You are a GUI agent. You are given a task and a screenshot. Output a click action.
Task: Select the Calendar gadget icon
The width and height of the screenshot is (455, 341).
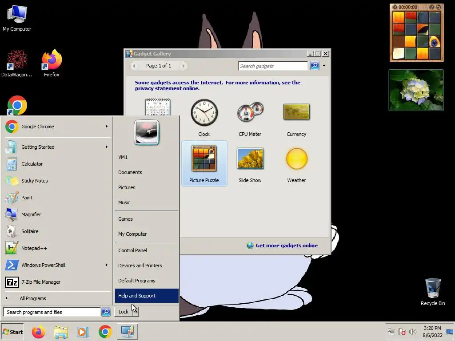click(x=158, y=107)
